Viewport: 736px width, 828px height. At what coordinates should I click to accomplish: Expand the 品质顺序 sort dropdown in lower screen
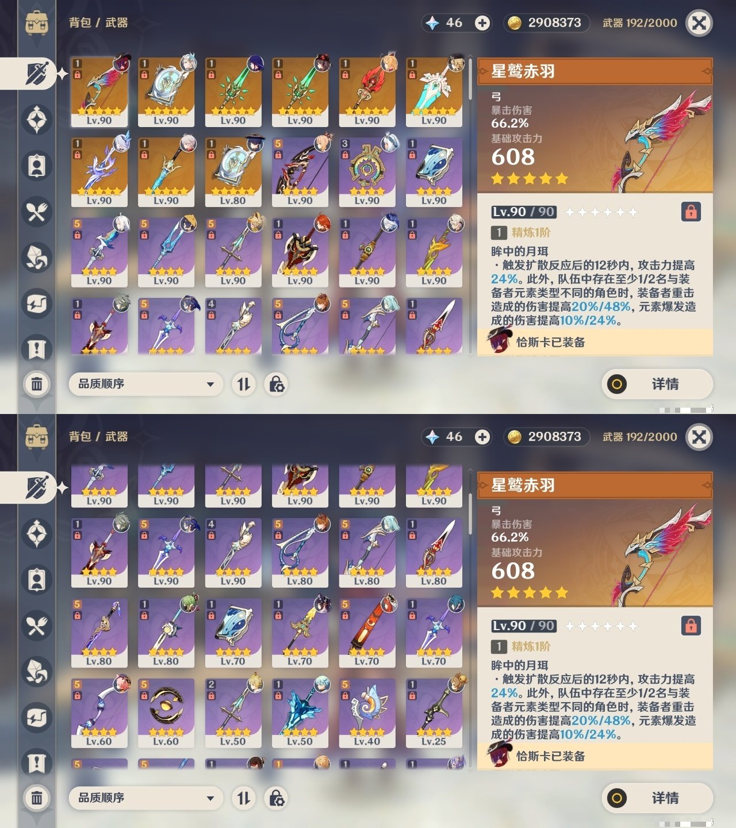coord(145,798)
